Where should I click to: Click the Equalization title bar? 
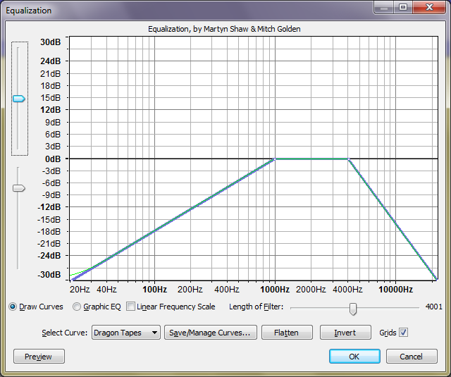coord(176,10)
